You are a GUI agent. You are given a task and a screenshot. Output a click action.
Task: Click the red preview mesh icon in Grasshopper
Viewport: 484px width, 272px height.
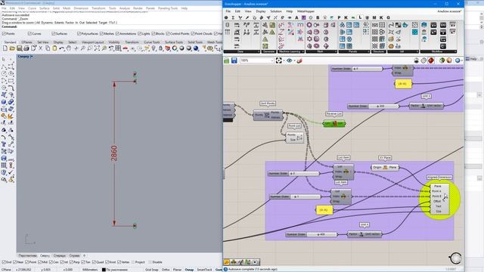(431, 60)
